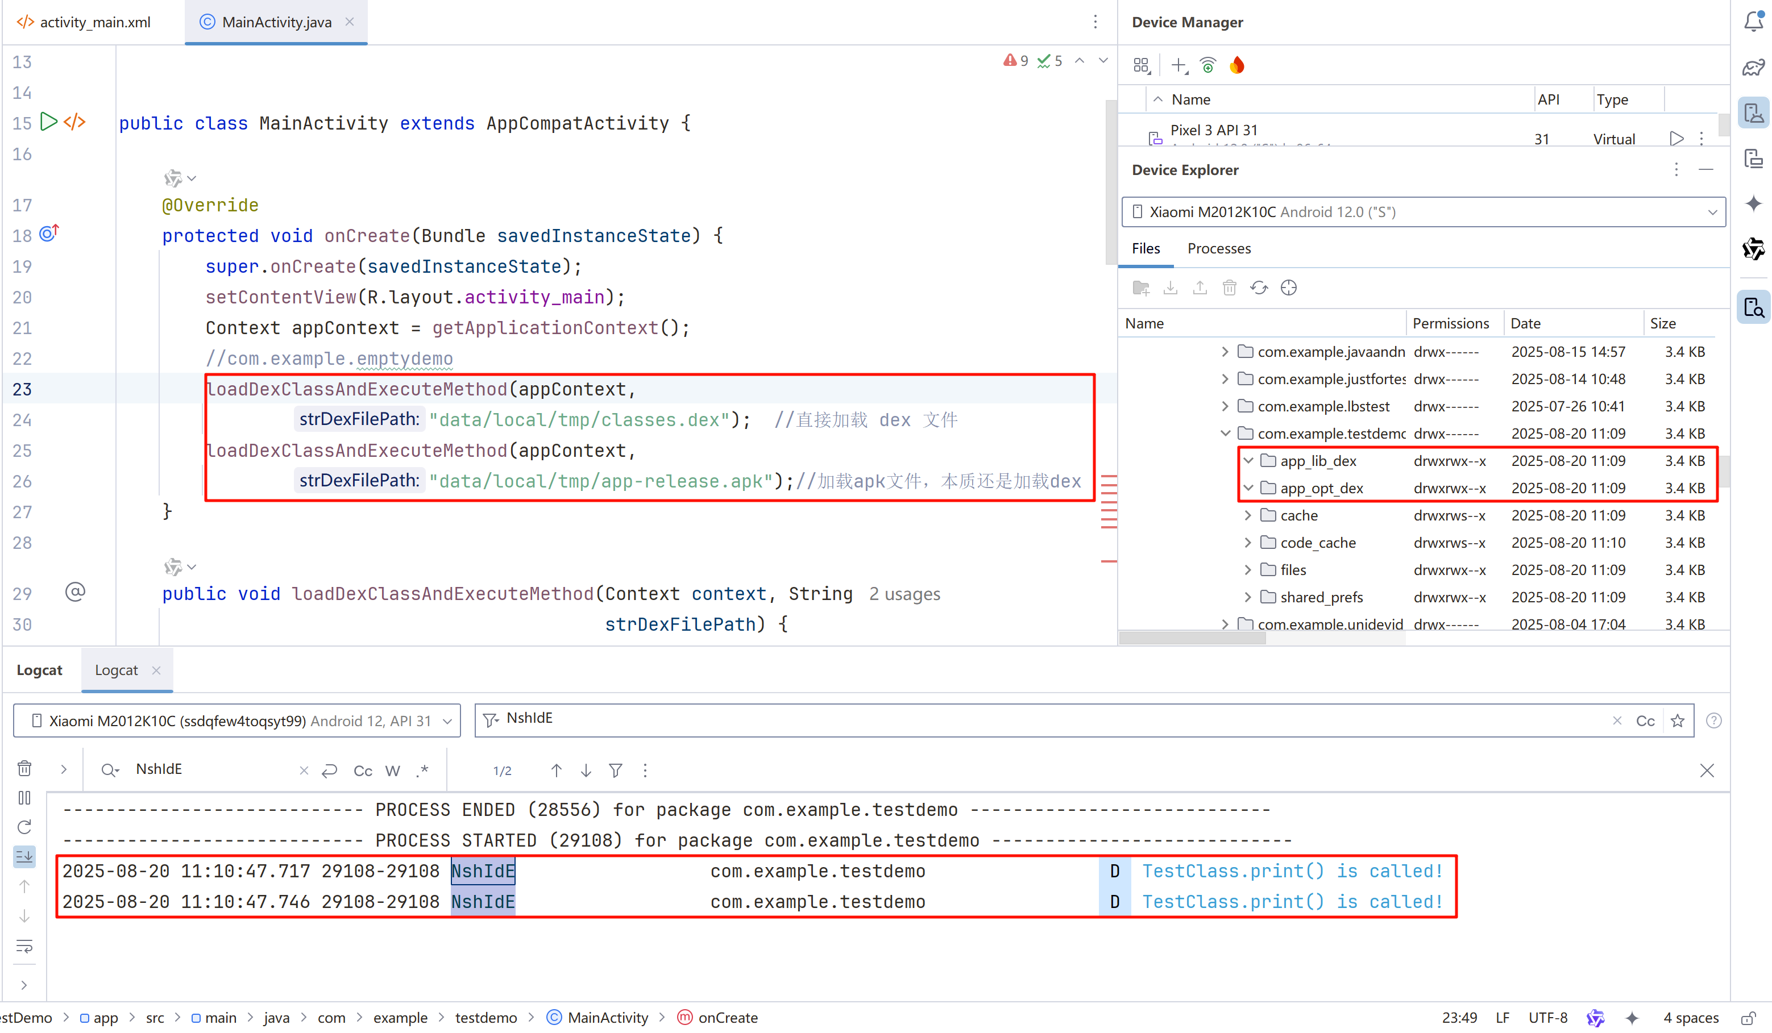Toggle match case (Cc) in Logcat find bar
This screenshot has height=1033, width=1772.
point(363,771)
